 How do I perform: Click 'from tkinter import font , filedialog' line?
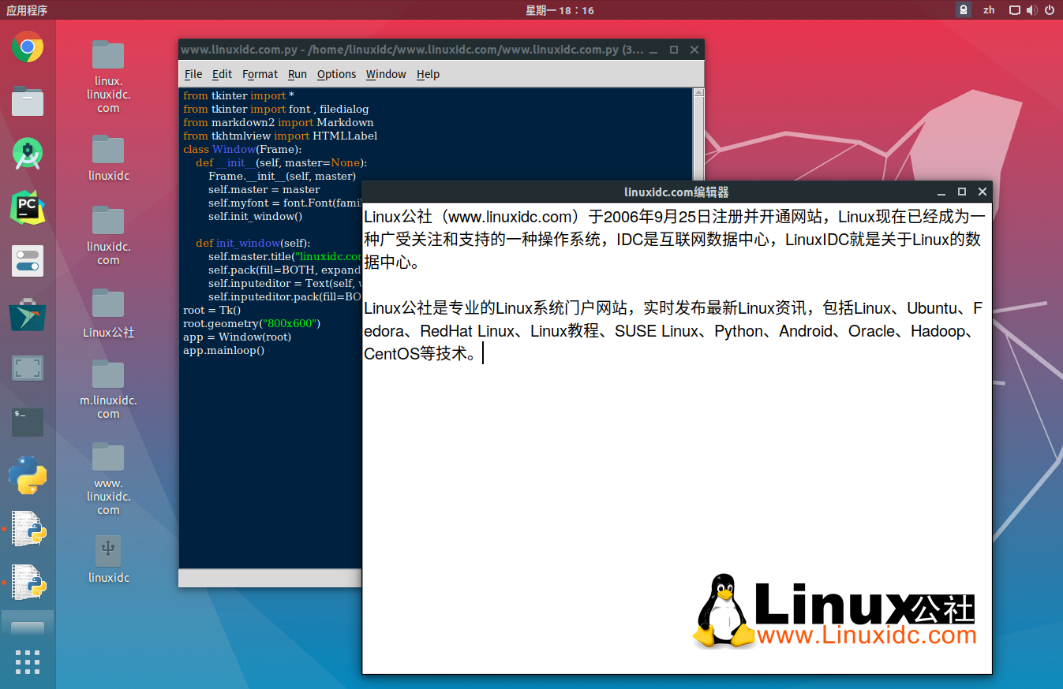click(x=276, y=109)
